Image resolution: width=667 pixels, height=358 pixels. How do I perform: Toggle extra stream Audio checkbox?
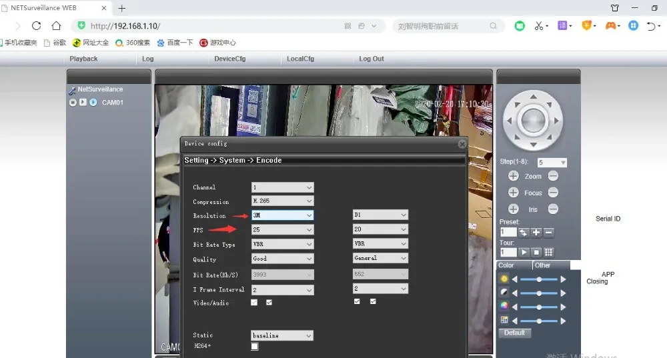coord(373,301)
